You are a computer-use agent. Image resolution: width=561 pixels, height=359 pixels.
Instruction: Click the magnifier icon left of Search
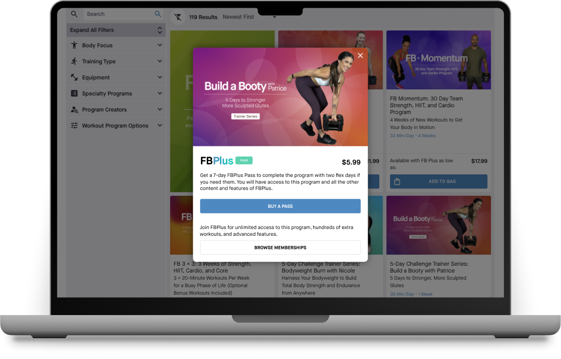pyautogui.click(x=74, y=14)
